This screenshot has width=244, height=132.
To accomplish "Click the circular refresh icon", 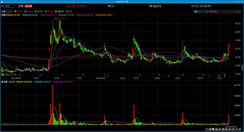I will point(233,129).
